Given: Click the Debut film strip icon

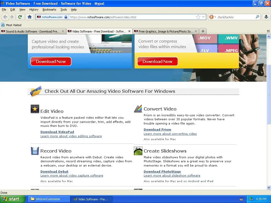Looking at the screenshot, I should click(x=35, y=151).
